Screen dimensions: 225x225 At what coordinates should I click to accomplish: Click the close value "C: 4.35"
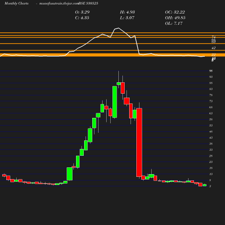pos(82,18)
